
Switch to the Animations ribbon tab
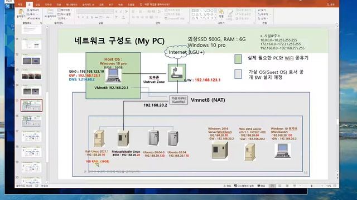72,4
